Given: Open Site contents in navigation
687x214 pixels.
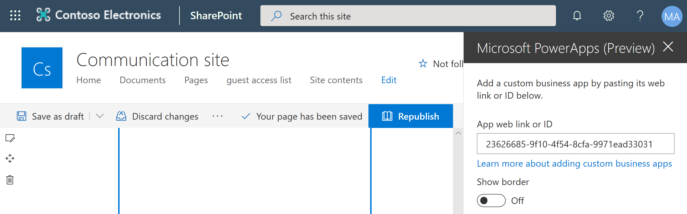Looking at the screenshot, I should coord(336,80).
